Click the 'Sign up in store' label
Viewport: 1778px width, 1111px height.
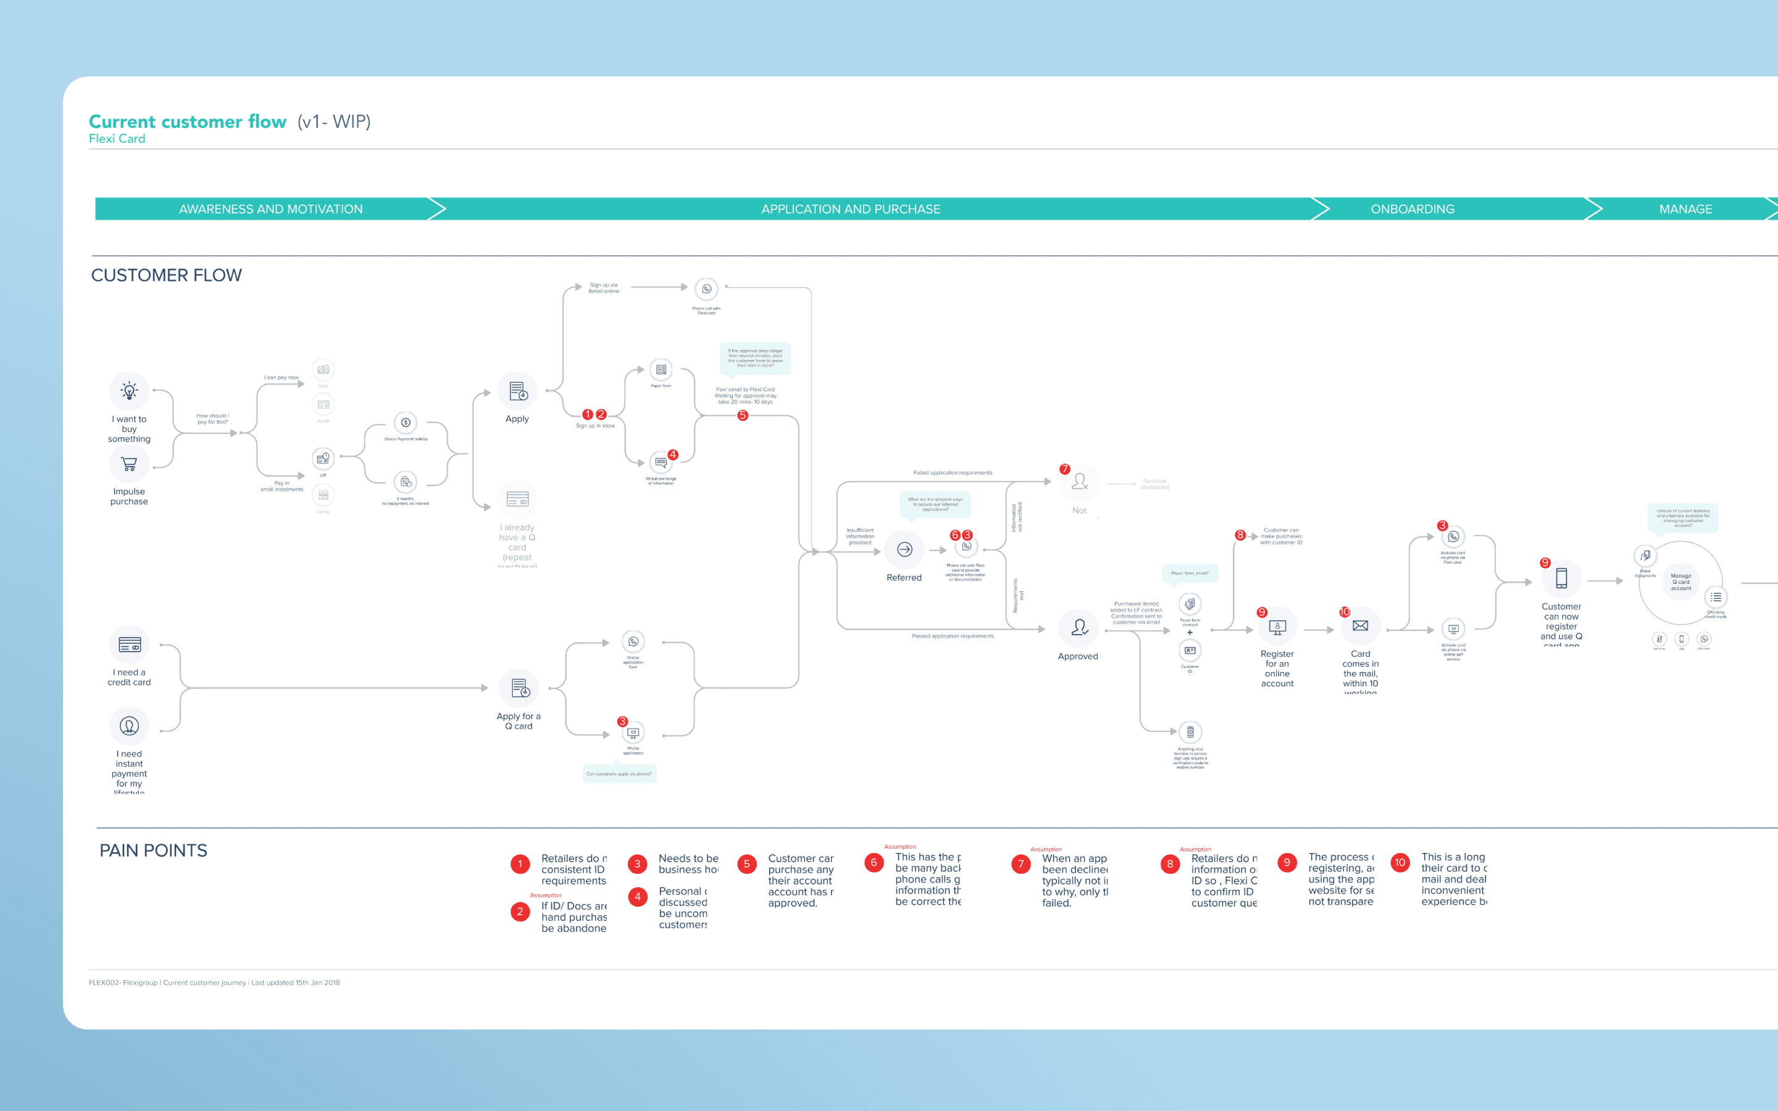pos(595,426)
